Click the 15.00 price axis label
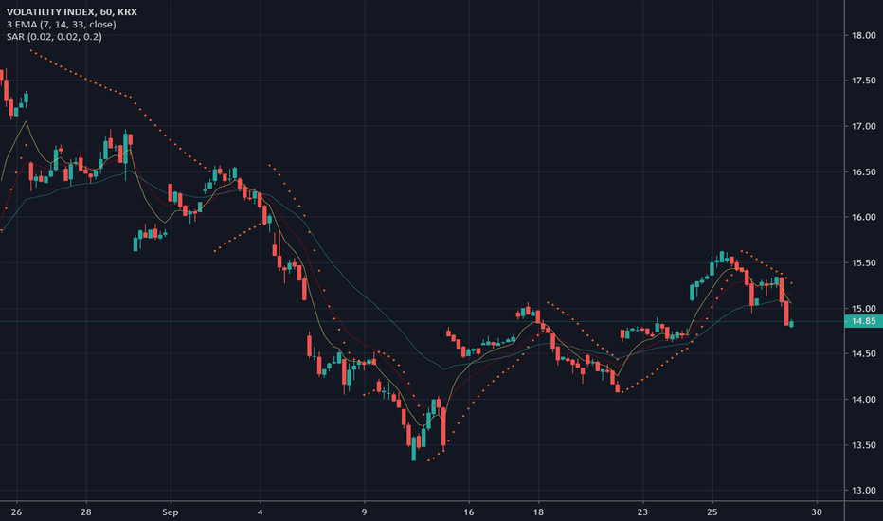Screen dimensions: 883x521 863,308
